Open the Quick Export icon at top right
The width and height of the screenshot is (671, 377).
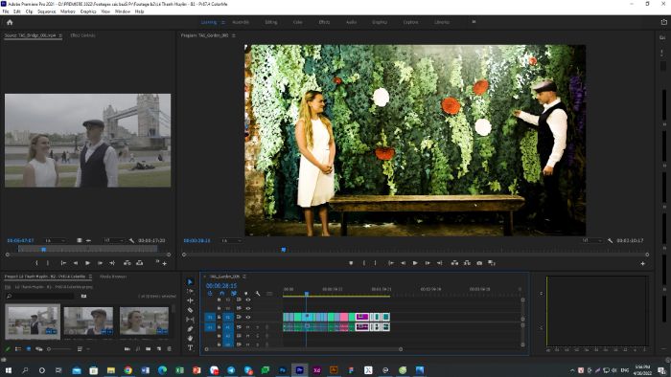[663, 22]
